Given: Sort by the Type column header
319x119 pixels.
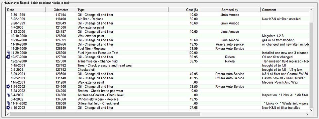Looking at the screenshot, I should [122, 10].
